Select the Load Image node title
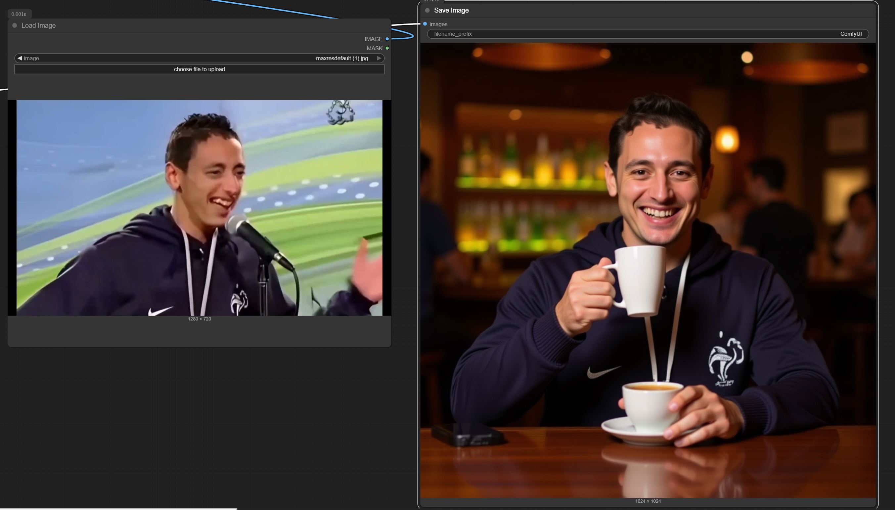Screen dimensions: 895x510 (x=38, y=25)
